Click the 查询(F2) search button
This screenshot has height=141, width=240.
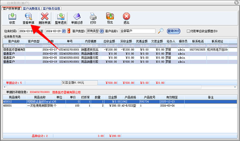click(173, 31)
